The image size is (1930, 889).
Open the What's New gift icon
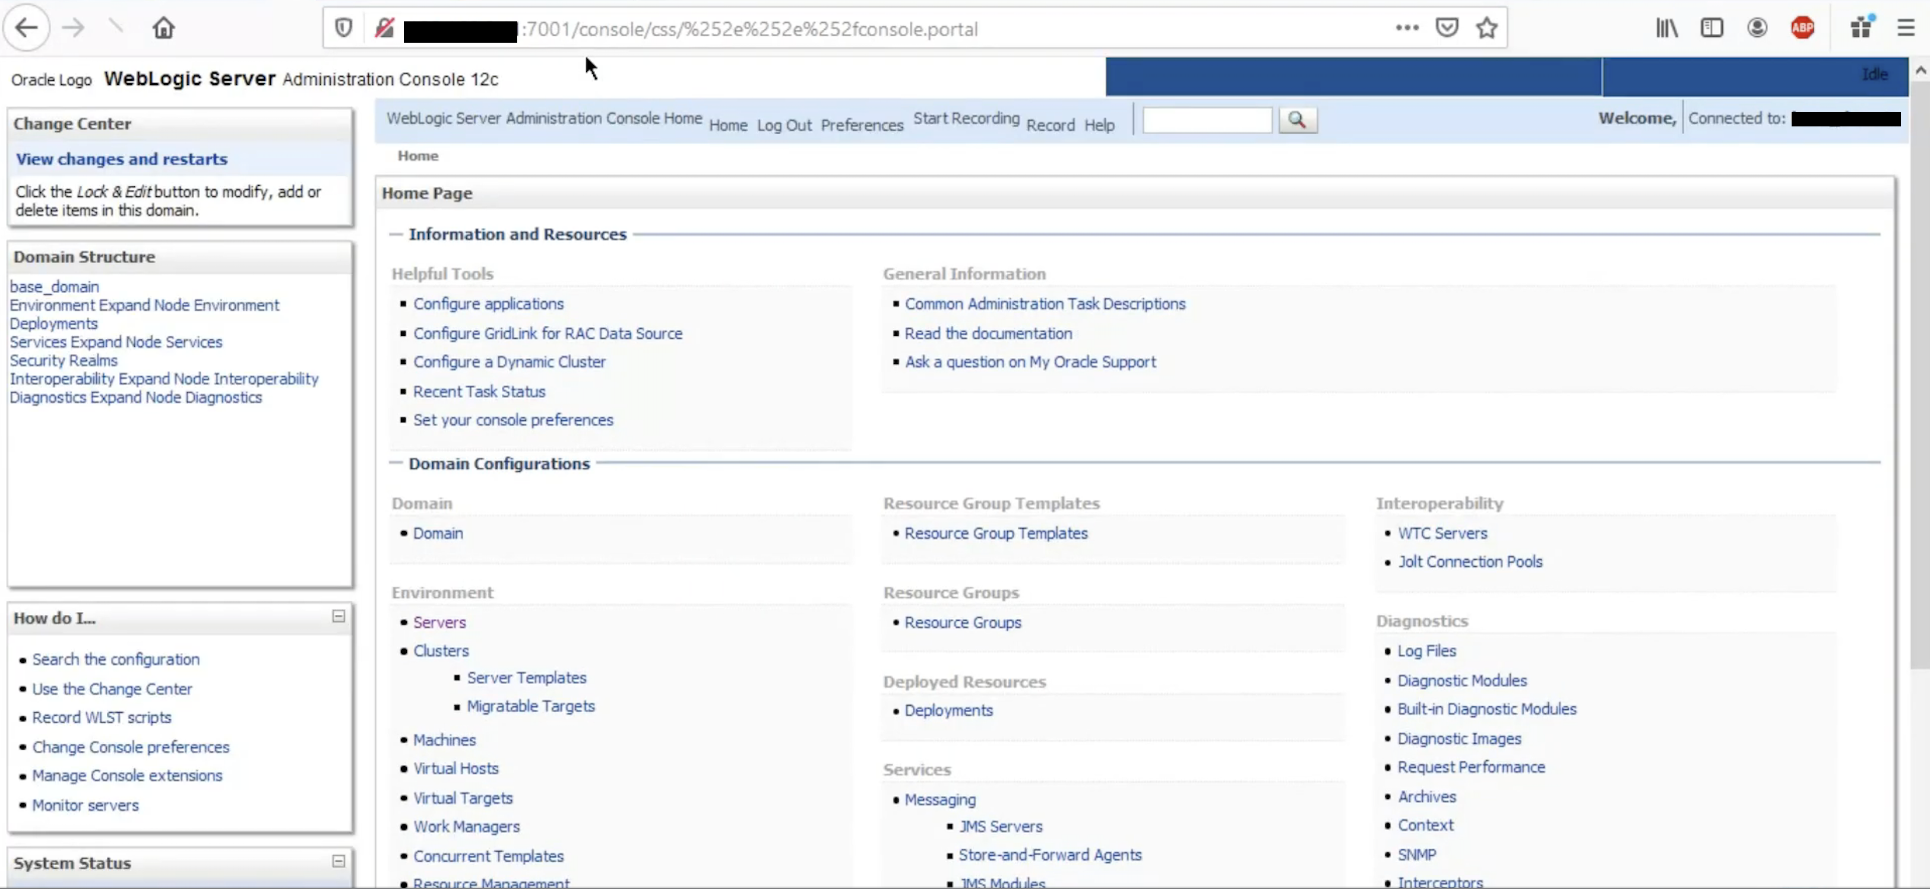click(x=1862, y=28)
